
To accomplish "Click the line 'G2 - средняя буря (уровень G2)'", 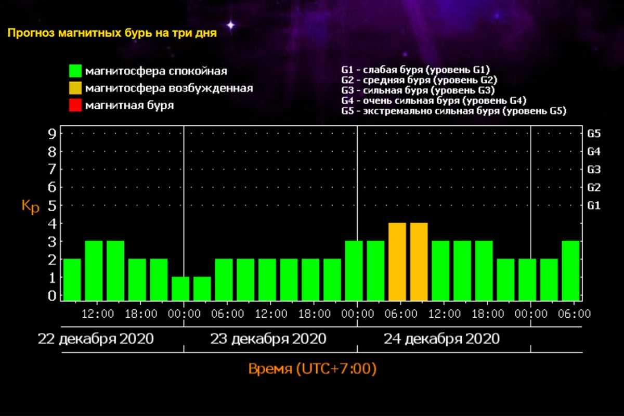I will point(419,80).
